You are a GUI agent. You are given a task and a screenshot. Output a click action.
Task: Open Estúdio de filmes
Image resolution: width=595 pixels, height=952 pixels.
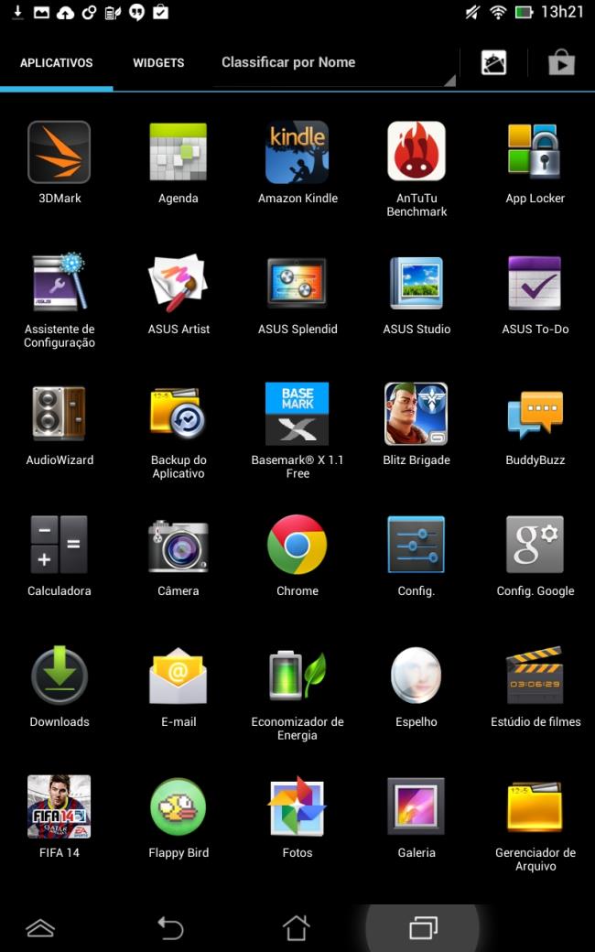535,676
